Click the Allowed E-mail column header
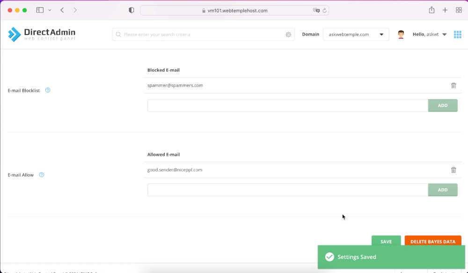 (x=163, y=154)
